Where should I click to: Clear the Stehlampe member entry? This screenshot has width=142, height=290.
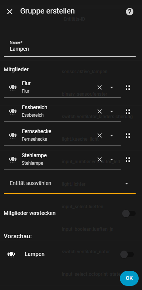[x=100, y=159]
